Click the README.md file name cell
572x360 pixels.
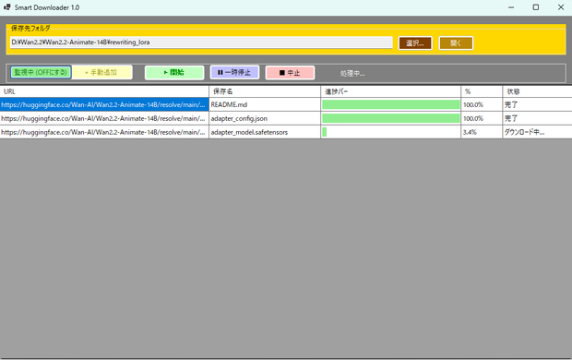point(265,105)
